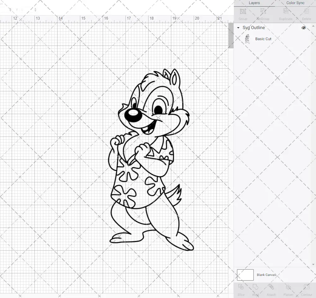Click the UnGroup icon
Screen dimensions: 316x298
click(263, 14)
